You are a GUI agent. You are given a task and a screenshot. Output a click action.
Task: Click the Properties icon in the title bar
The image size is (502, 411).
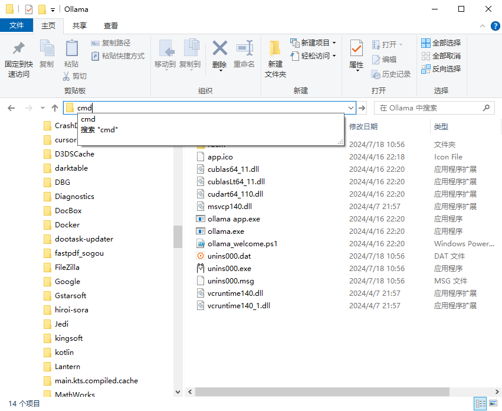(x=29, y=9)
